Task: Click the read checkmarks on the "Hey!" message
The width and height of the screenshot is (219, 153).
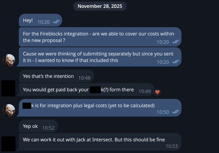Action: point(56,21)
